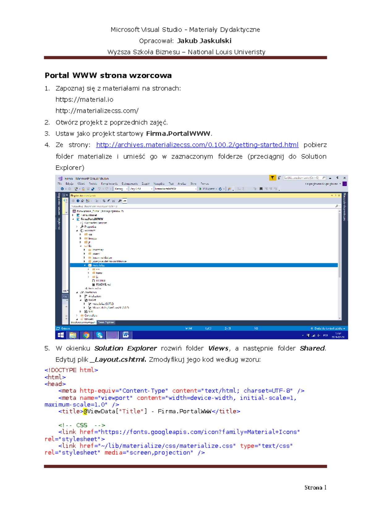Screen dimensions: 371x524
Task: Open the Edycja menu
Action: [x=70, y=184]
